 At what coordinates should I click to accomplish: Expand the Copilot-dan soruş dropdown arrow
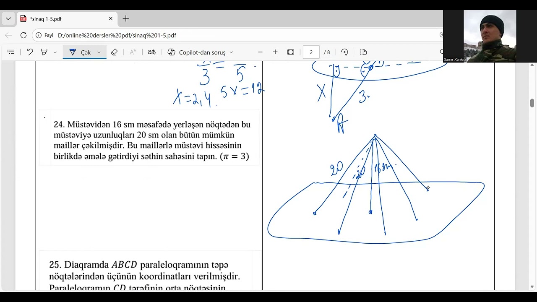(231, 52)
